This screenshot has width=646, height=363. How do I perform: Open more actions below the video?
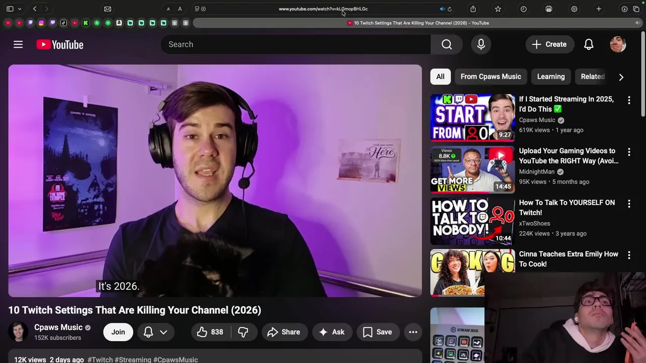413,332
